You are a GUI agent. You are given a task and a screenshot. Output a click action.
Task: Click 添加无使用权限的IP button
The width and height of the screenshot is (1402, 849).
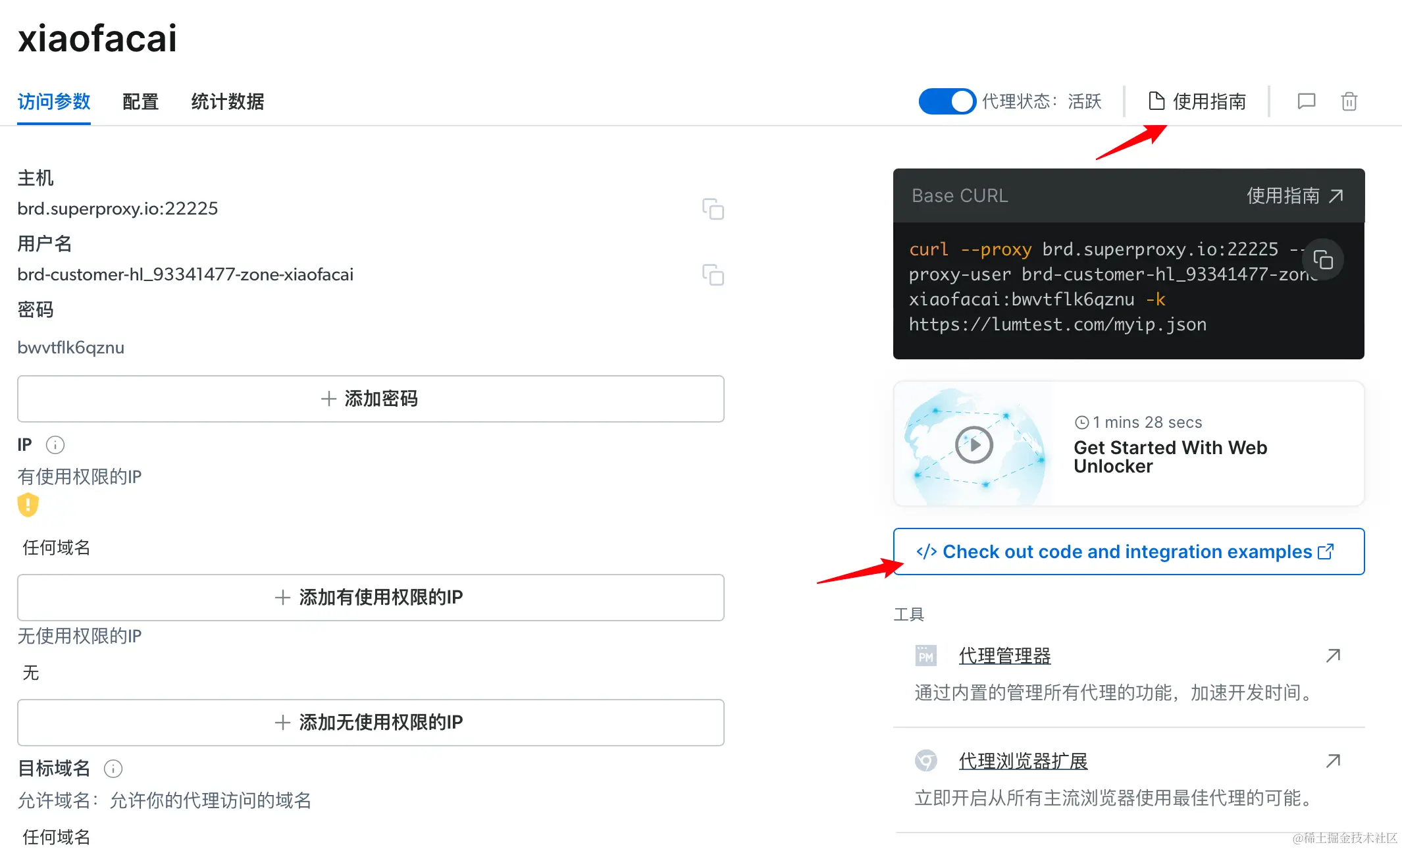(371, 723)
